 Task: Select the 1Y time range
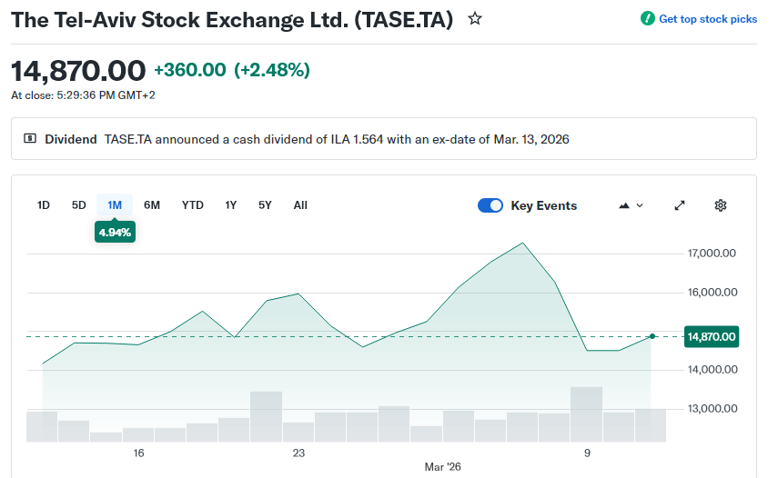click(231, 205)
